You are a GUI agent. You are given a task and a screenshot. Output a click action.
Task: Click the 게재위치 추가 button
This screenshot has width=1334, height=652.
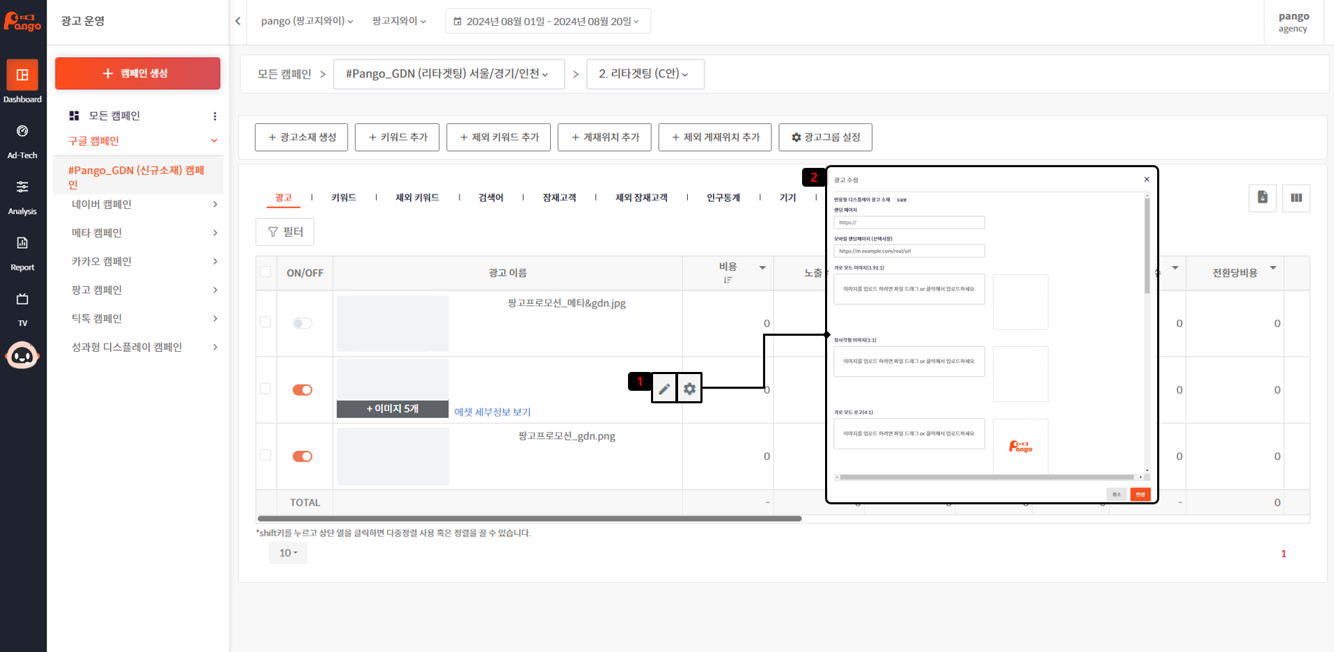(604, 137)
